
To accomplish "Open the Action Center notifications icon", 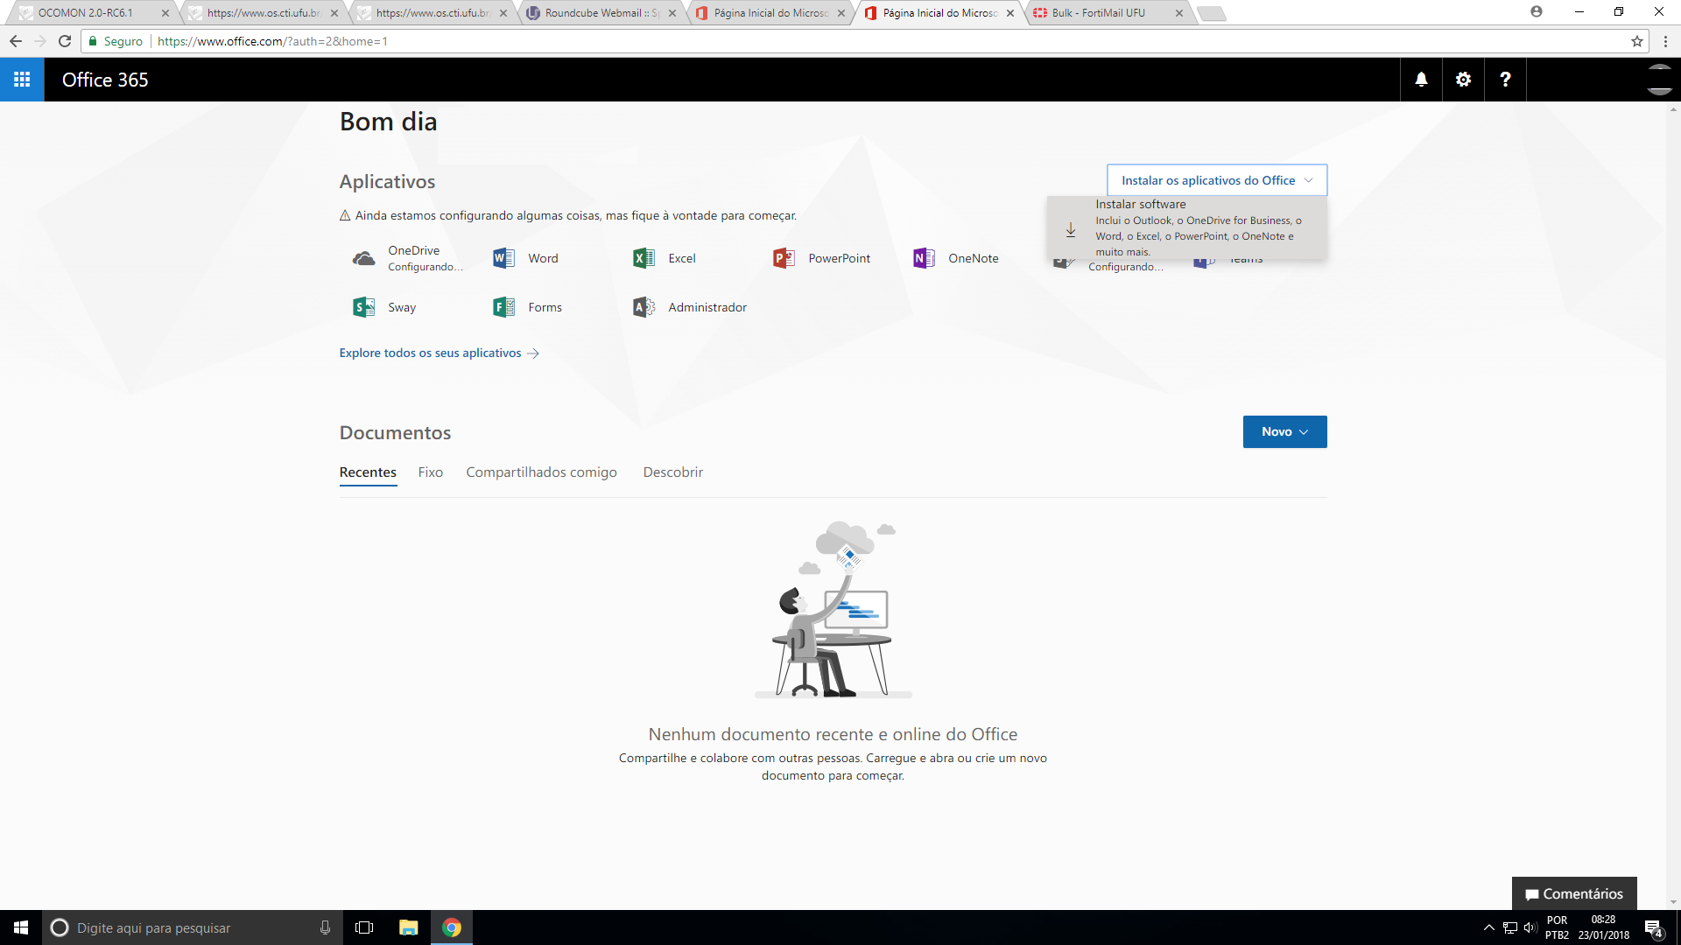I will coord(1653,927).
